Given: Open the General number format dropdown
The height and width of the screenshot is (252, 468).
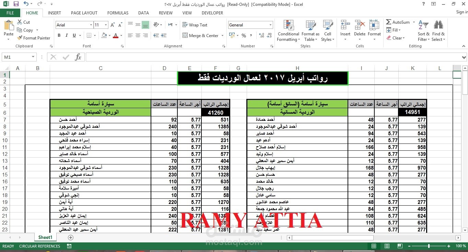Looking at the screenshot, I should click(x=270, y=25).
